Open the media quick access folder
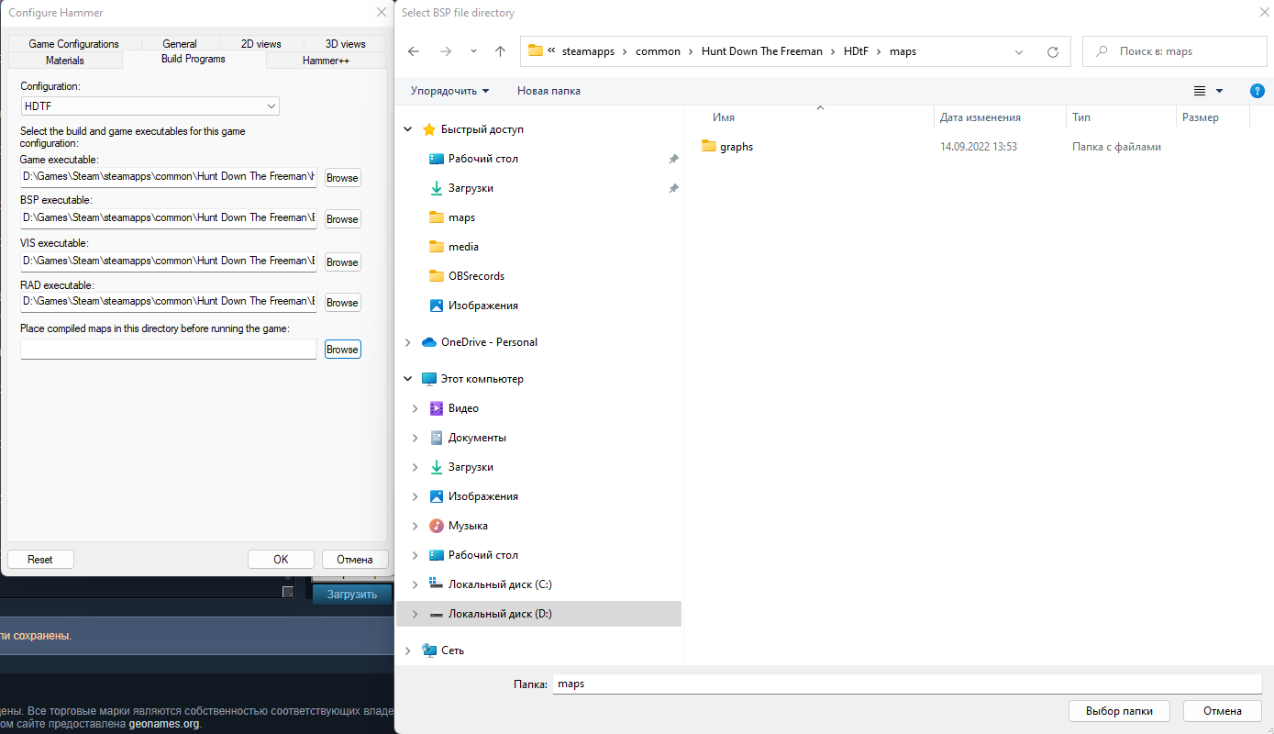The image size is (1274, 734). coord(463,247)
